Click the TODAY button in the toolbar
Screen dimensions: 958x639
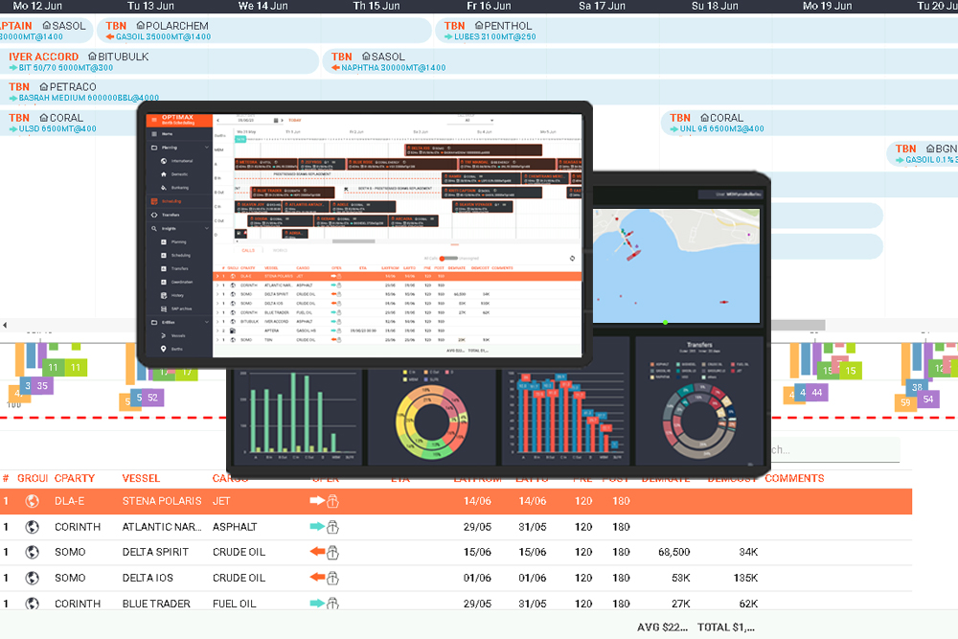point(293,121)
